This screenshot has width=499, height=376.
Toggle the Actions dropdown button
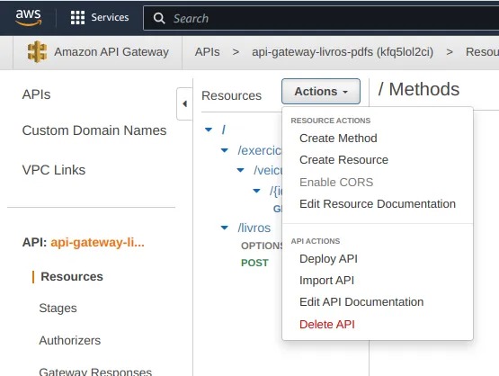(x=321, y=92)
